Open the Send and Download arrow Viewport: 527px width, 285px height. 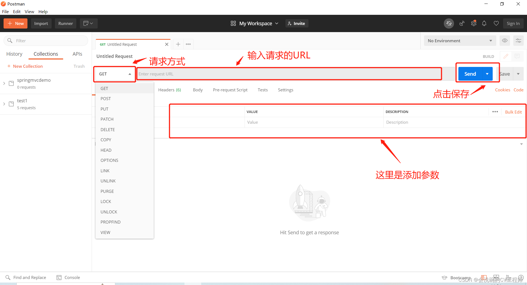point(487,74)
